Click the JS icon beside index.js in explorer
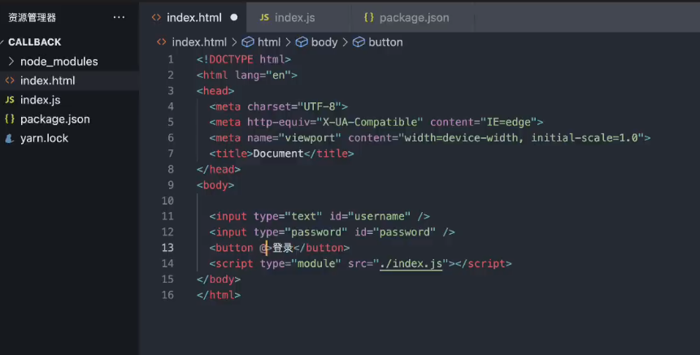Image resolution: width=700 pixels, height=355 pixels. tap(10, 100)
